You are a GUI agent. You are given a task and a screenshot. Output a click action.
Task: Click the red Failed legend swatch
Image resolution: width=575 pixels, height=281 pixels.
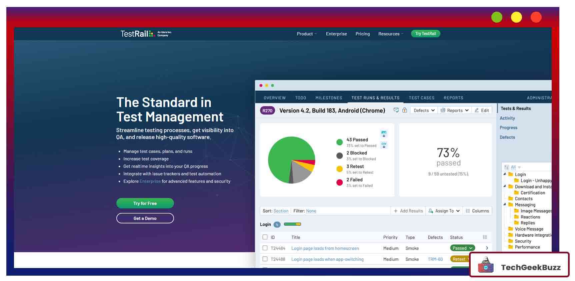339,182
